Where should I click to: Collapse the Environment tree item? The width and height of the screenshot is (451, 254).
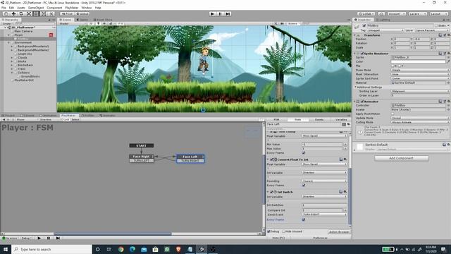coord(8,42)
